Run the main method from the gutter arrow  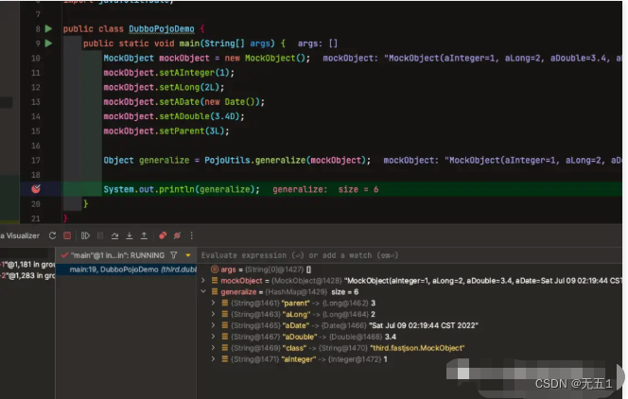tap(48, 43)
